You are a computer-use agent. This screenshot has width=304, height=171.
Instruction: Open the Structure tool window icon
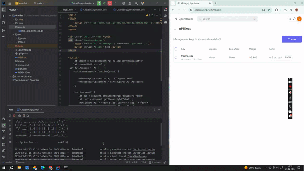[x=4, y=30]
